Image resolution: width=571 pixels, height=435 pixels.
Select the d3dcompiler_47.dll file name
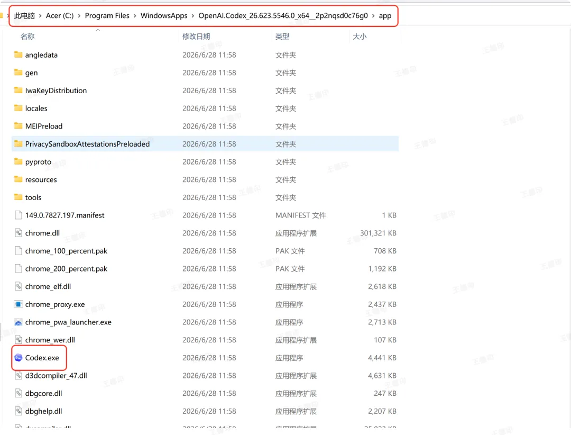pos(56,376)
